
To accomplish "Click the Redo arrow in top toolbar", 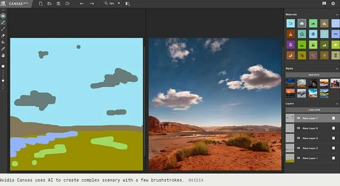I will click(92, 4).
